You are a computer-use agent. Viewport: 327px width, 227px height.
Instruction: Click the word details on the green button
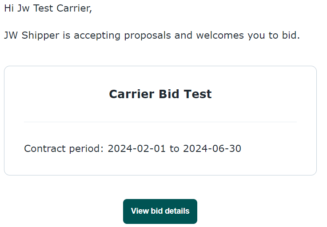177,211
